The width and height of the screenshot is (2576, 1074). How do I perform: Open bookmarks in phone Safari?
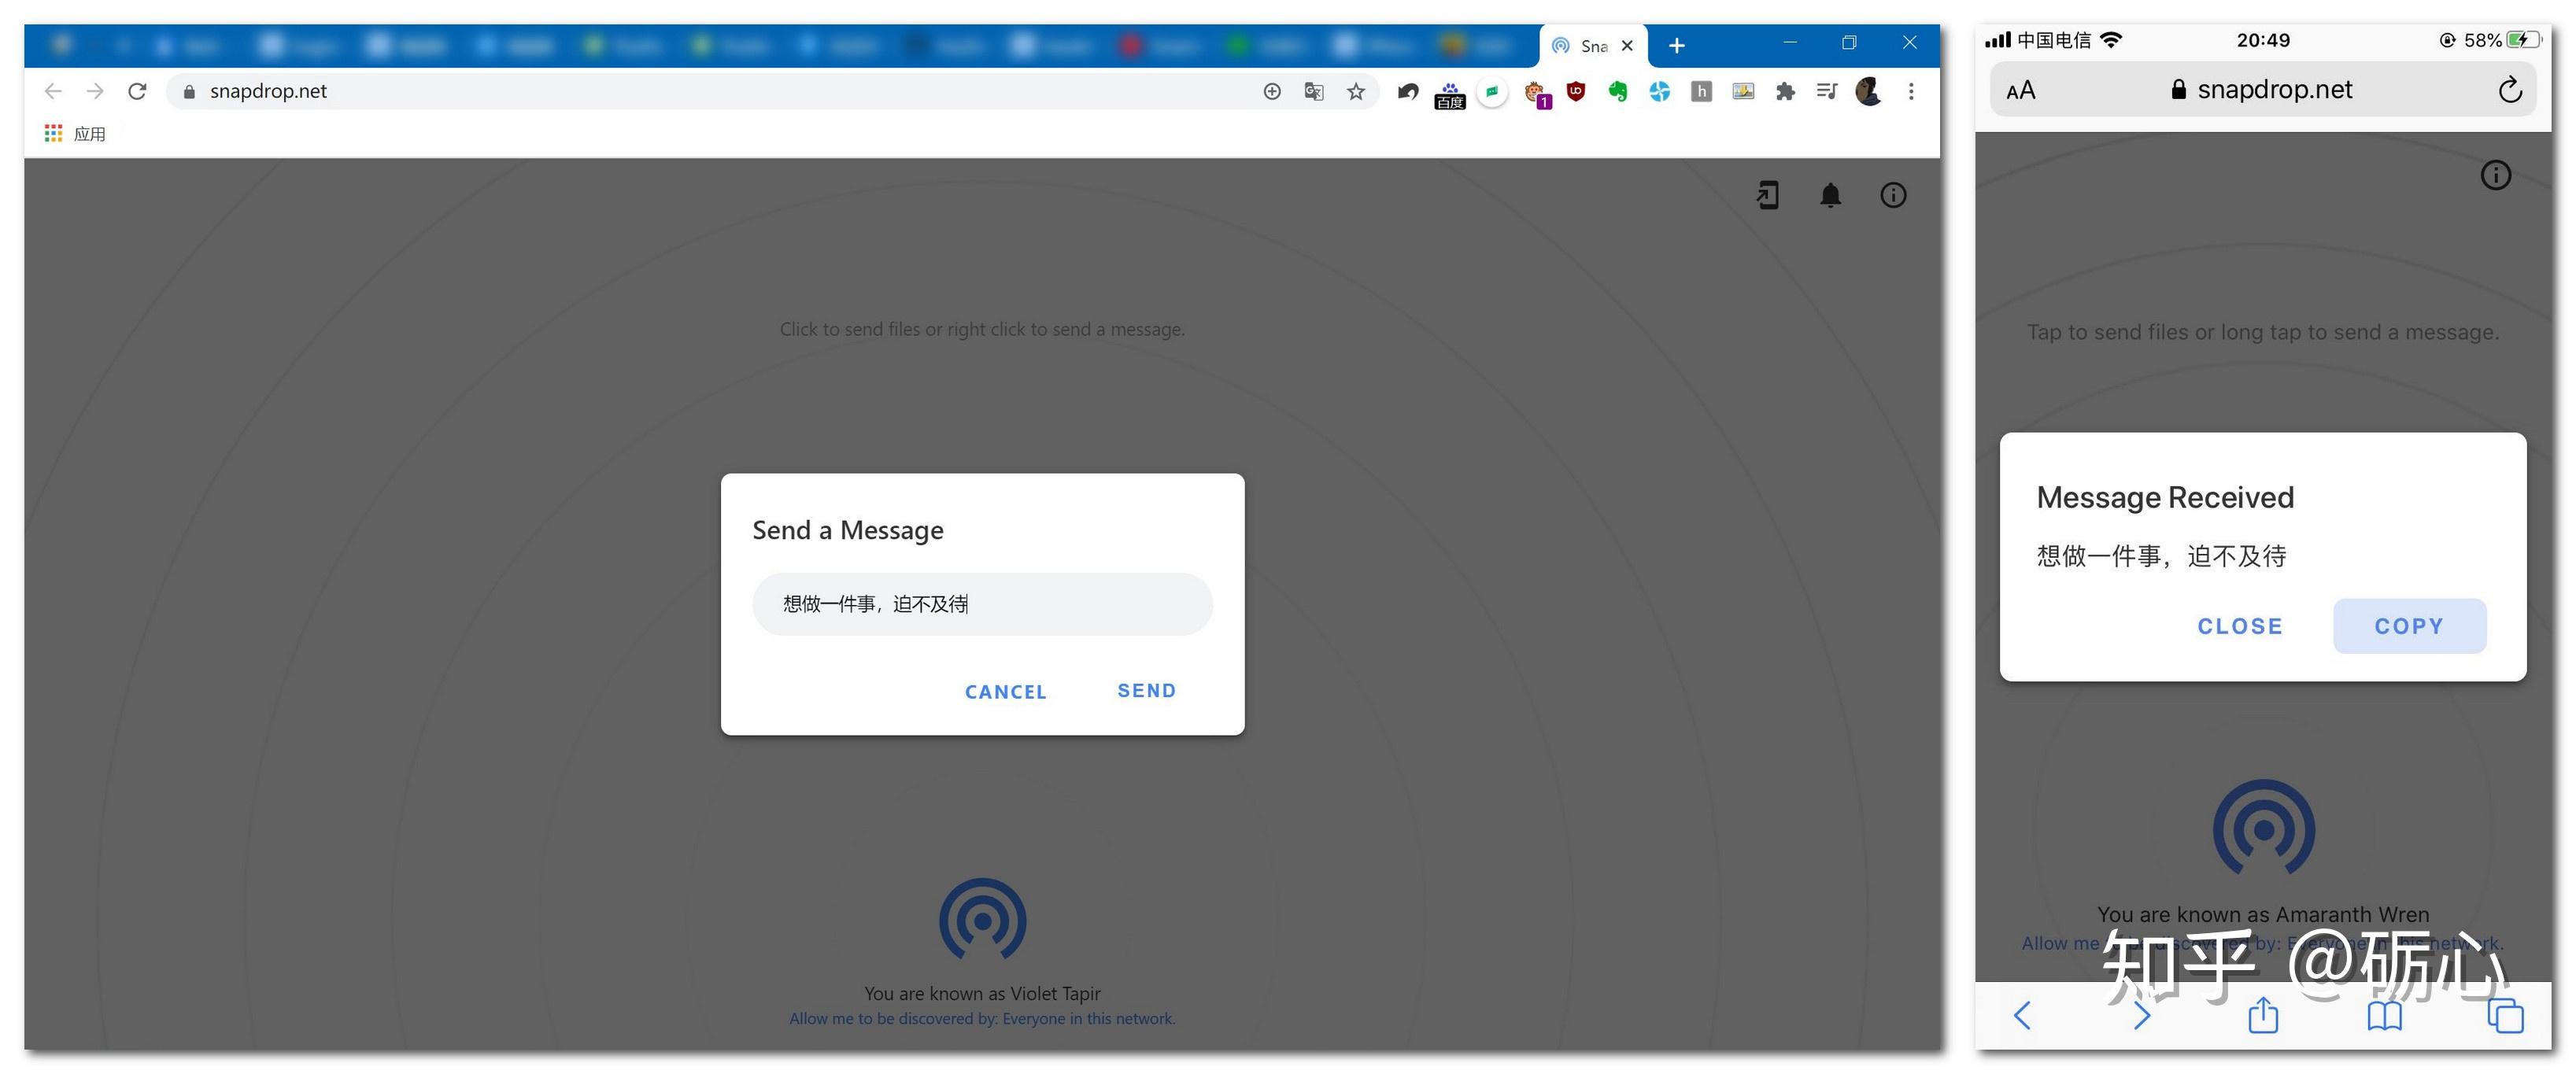[2385, 1017]
